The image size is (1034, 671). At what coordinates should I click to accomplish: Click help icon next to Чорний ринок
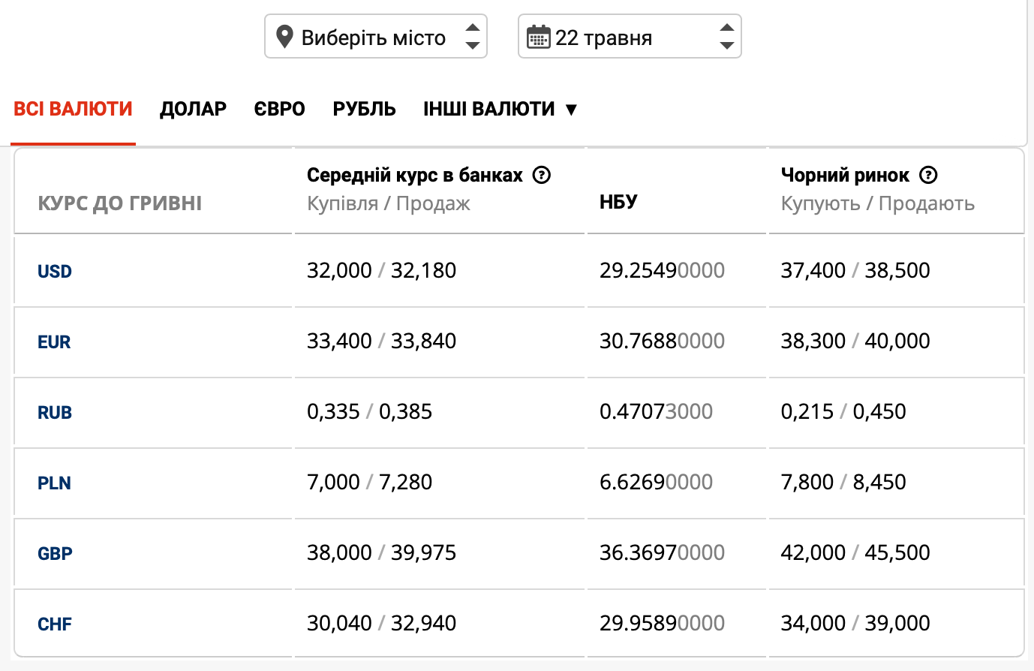point(928,175)
